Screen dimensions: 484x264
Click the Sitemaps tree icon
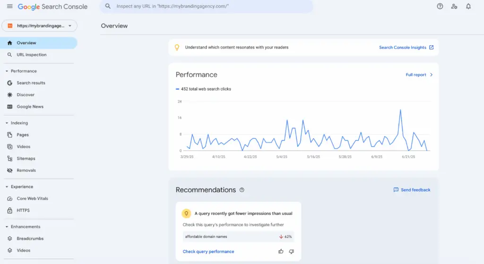9,159
